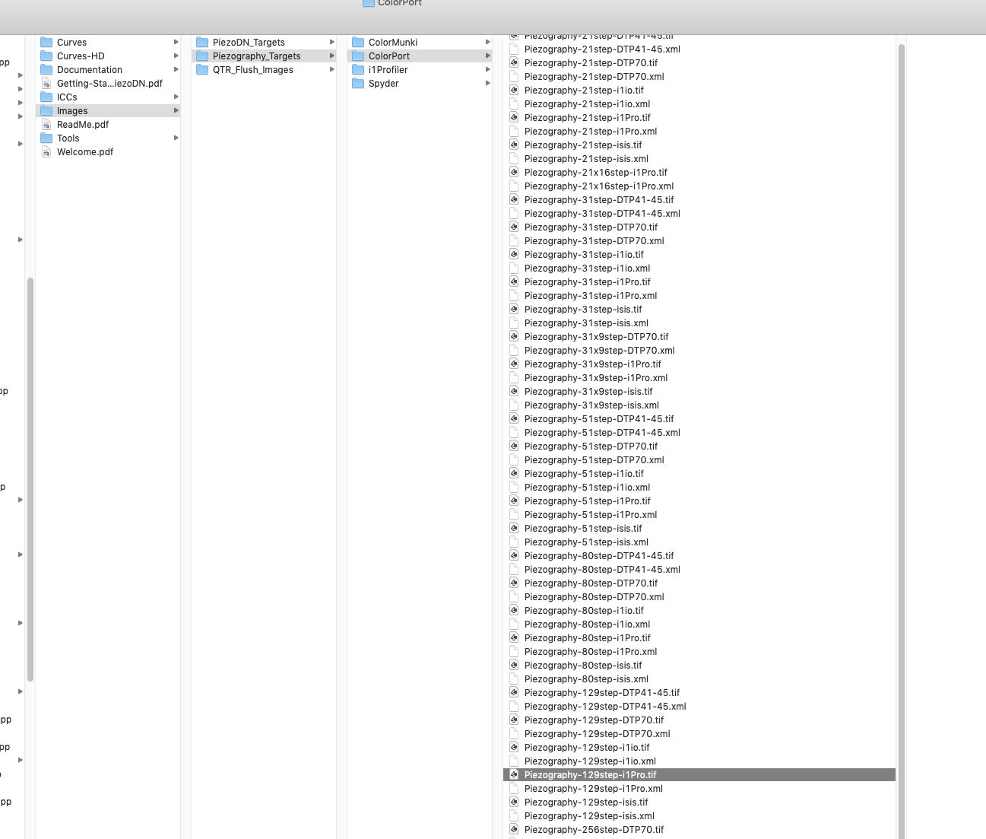
Task: Expand the Curves folder arrow
Action: pos(176,43)
